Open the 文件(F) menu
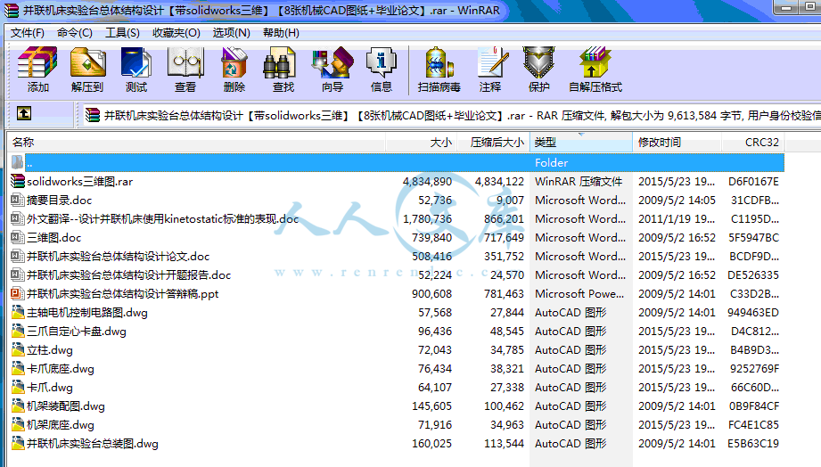Viewport: 821px width, 467px height. click(x=28, y=33)
